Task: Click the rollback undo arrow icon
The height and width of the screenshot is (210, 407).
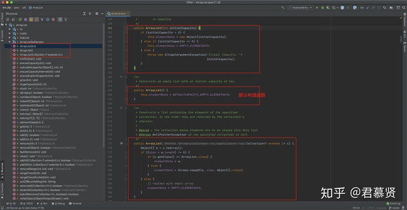Action: (385, 8)
